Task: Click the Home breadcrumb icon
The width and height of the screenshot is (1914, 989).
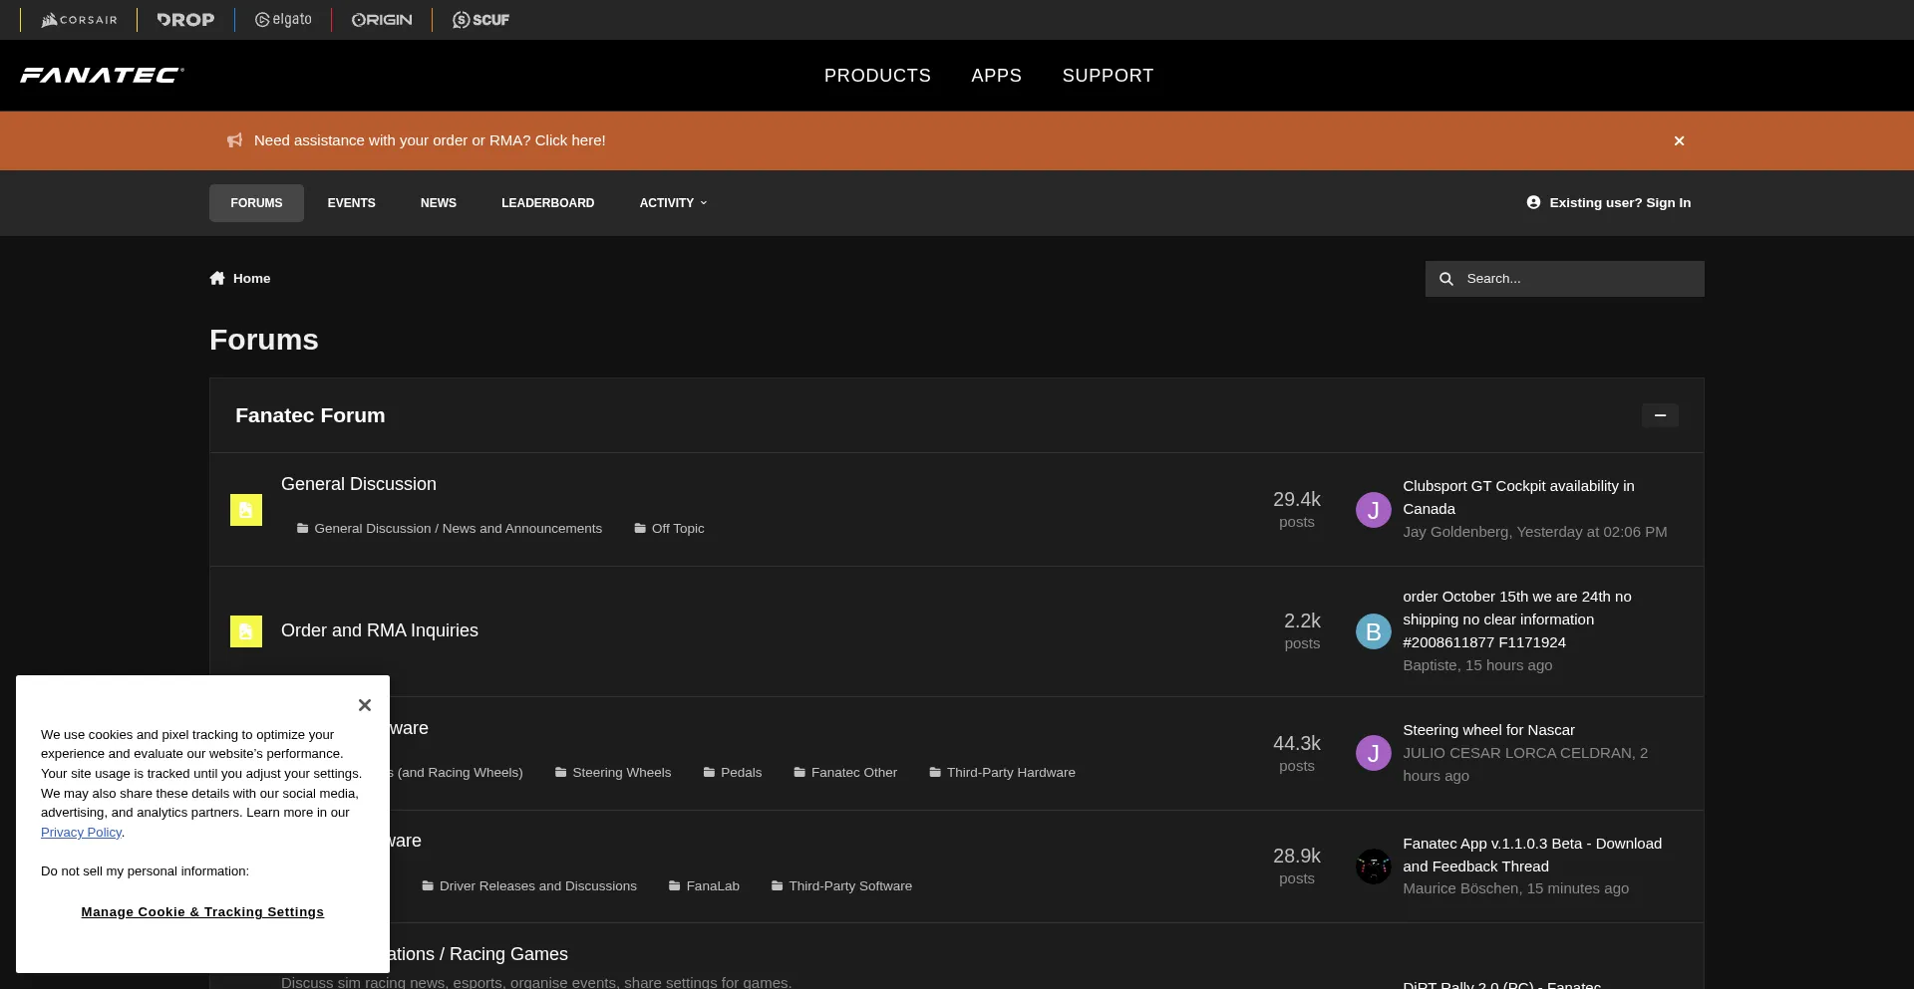Action: point(217,279)
